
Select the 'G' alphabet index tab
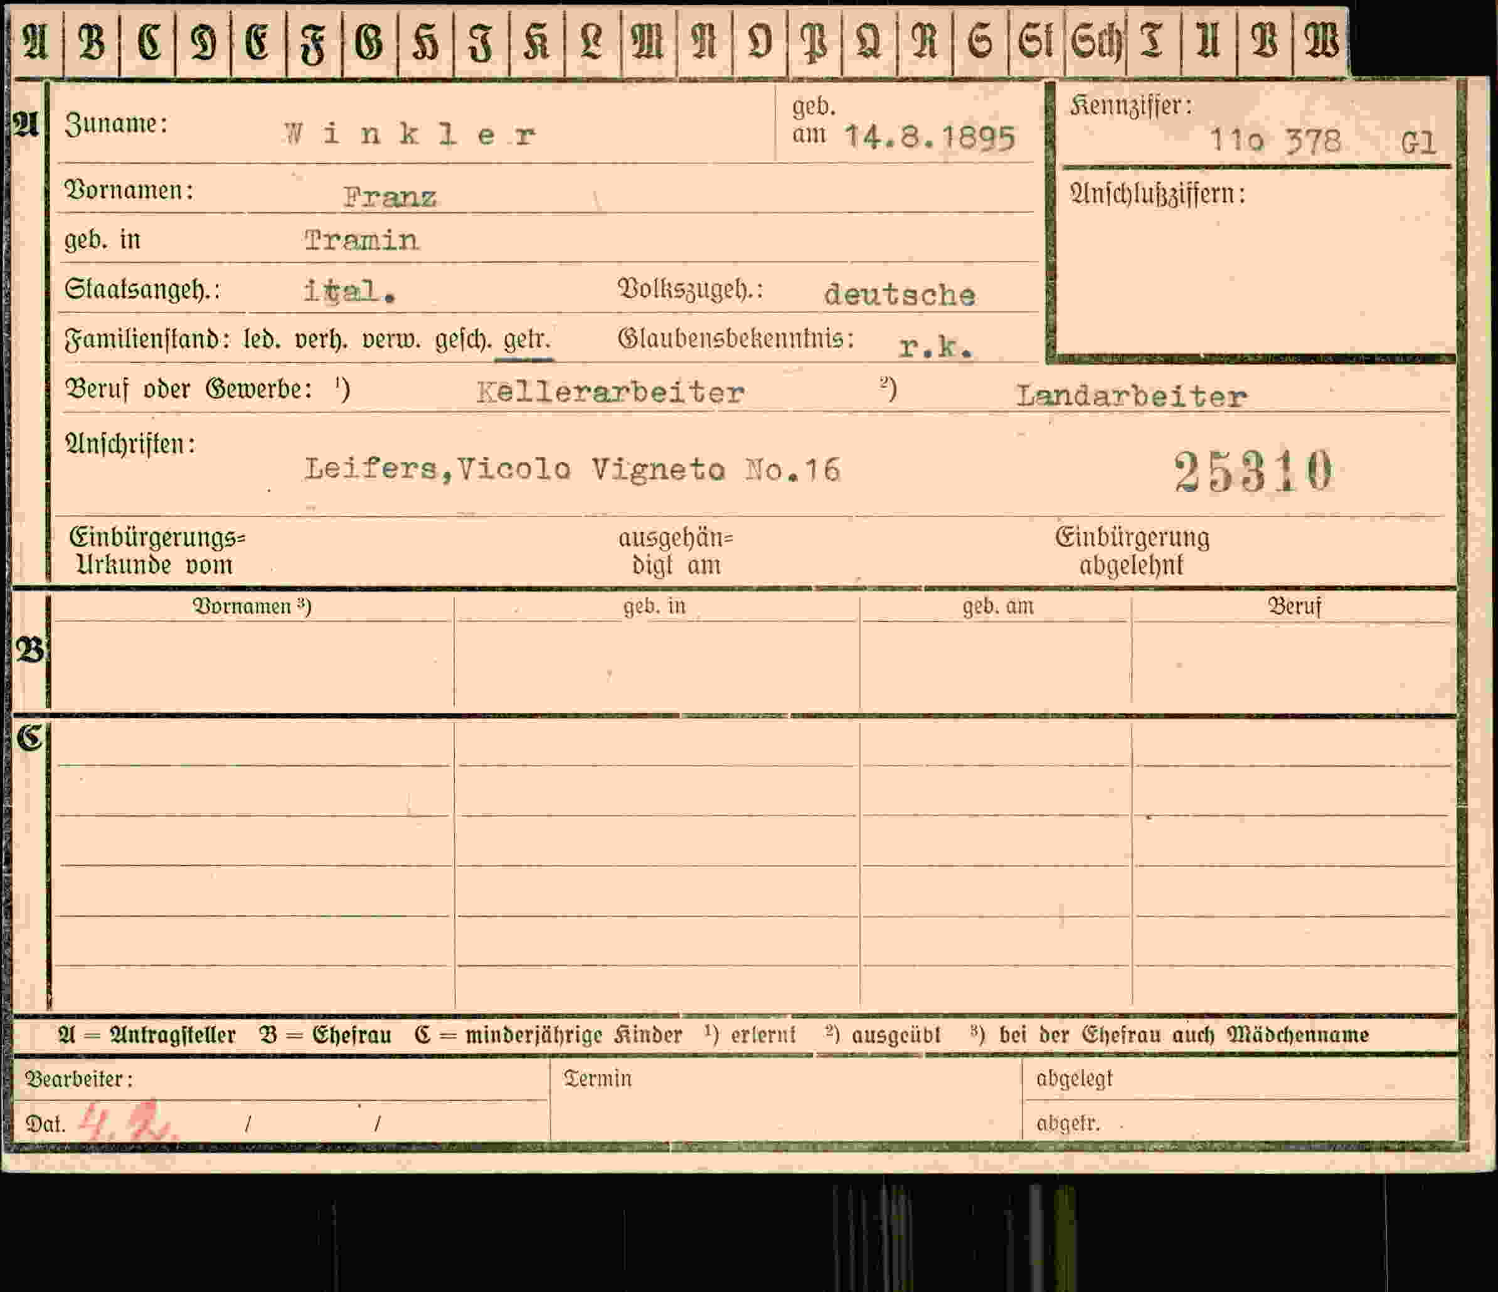[x=369, y=42]
